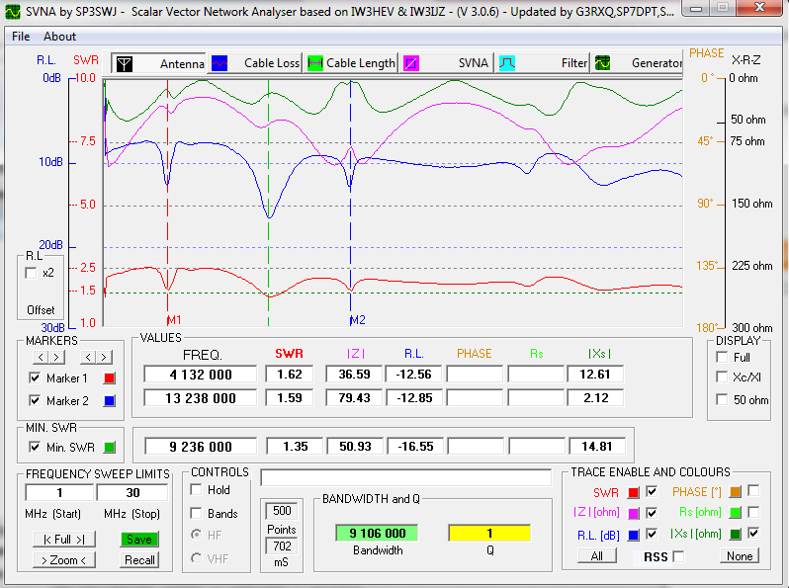Enable the Bands checkbox

point(197,514)
